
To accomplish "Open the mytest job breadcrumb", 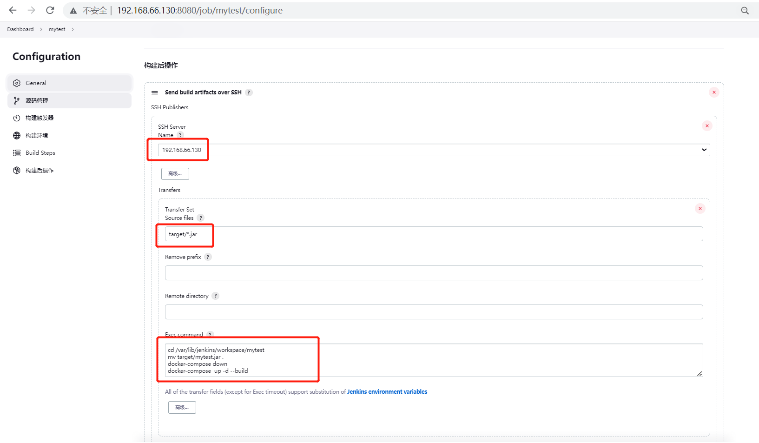I will tap(57, 29).
